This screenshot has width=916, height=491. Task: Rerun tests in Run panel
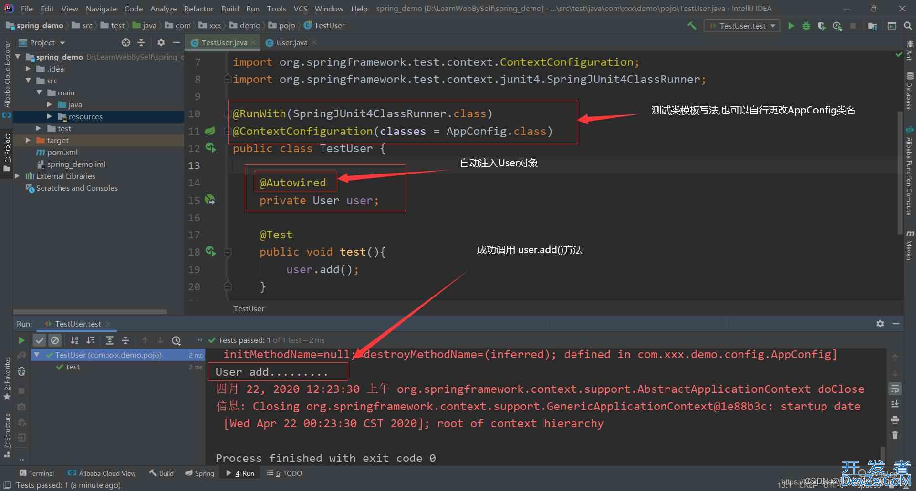[x=21, y=340]
